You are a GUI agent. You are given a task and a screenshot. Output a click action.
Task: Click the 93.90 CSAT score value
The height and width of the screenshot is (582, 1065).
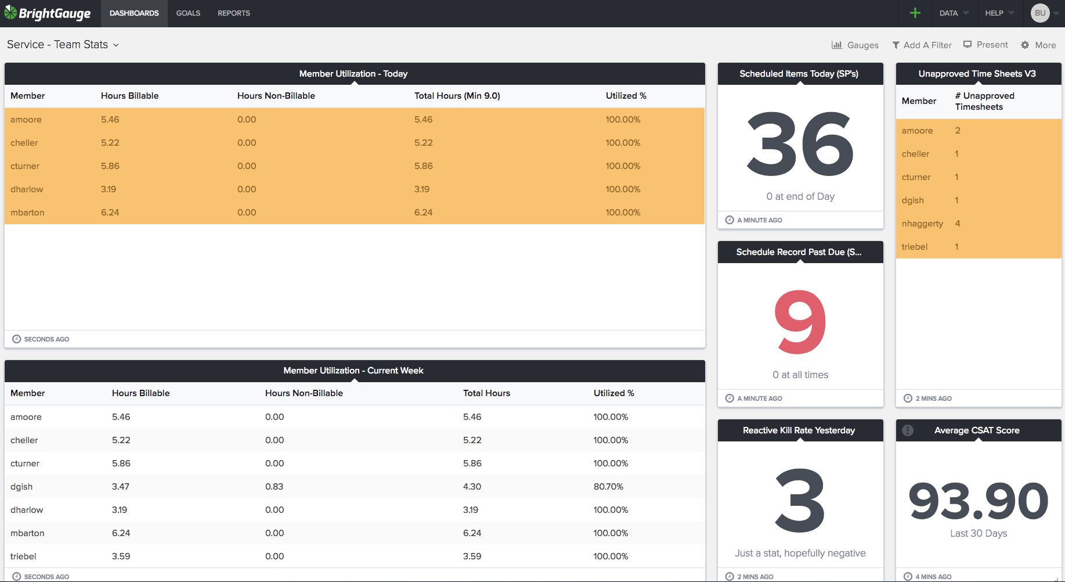979,501
